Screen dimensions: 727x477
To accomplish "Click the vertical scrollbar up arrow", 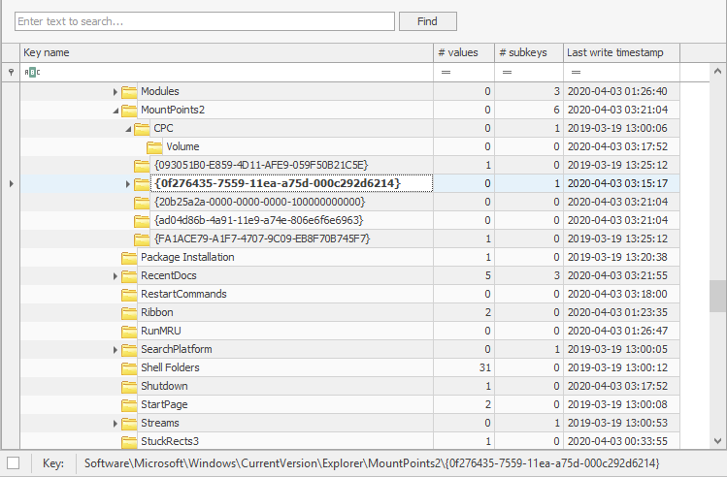I will click(x=718, y=72).
